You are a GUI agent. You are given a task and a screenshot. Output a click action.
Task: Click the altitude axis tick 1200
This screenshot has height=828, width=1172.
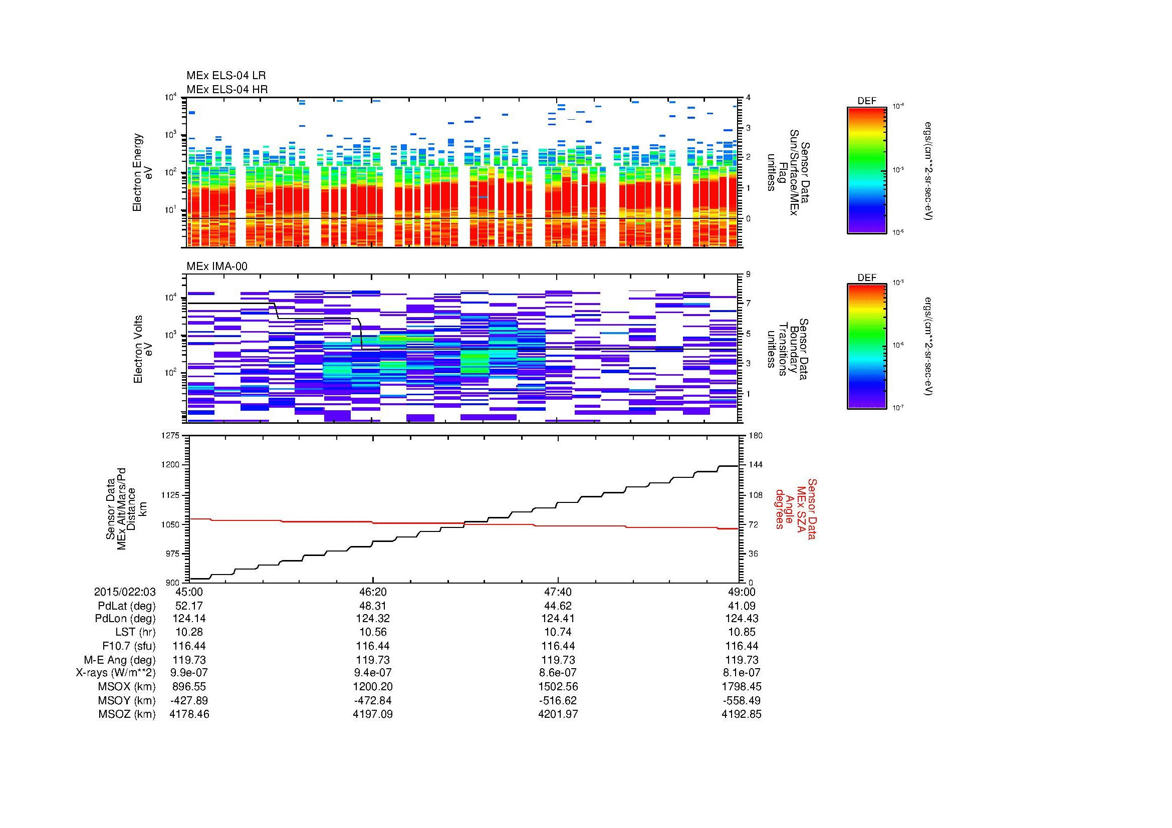170,465
